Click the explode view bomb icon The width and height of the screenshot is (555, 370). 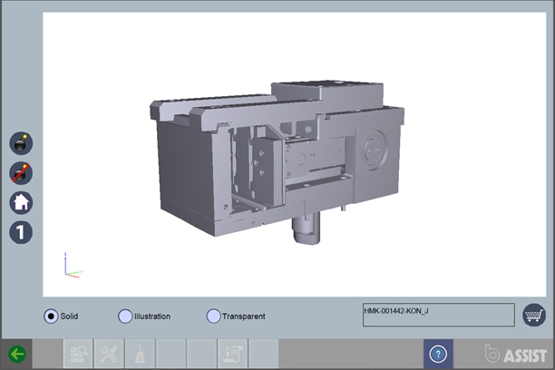coord(21,143)
